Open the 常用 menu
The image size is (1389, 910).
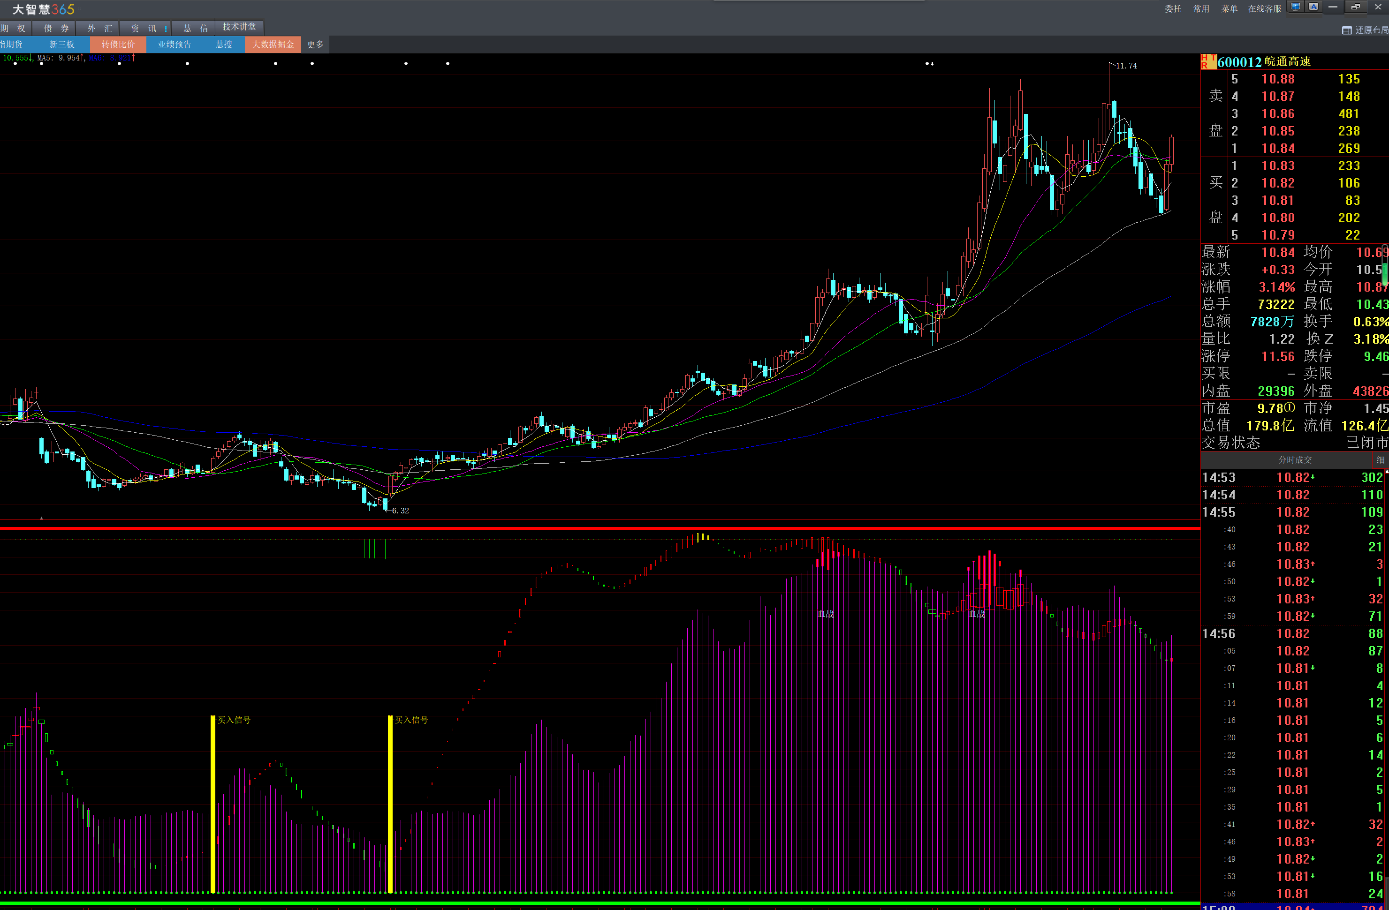[1201, 9]
